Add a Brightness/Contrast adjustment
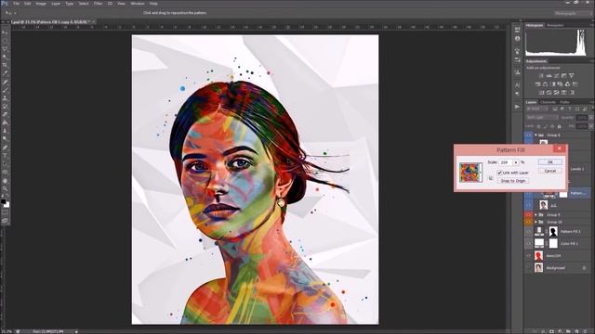 541,75
